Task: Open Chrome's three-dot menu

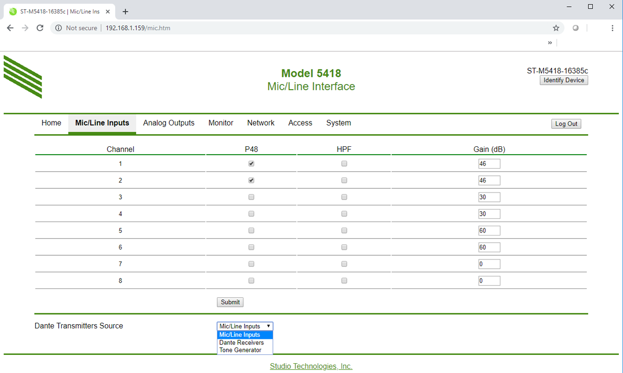Action: pos(613,28)
